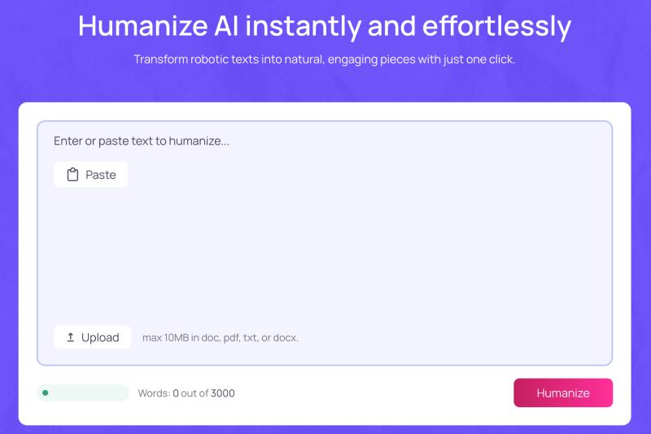
Task: Click the 'Enter or paste text to humanize...' placeholder
Action: pos(142,141)
